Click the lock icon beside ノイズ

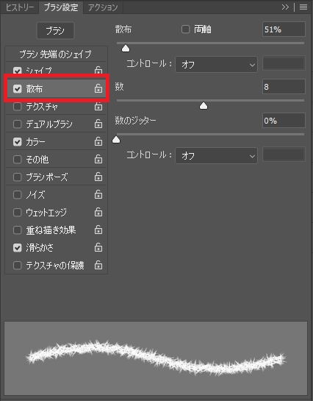(98, 194)
